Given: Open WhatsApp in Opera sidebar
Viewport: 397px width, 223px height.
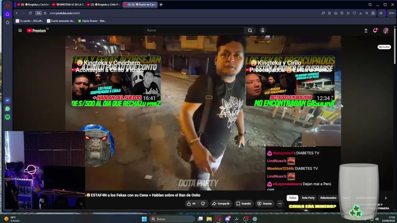Looking at the screenshot, I should click(x=7, y=109).
